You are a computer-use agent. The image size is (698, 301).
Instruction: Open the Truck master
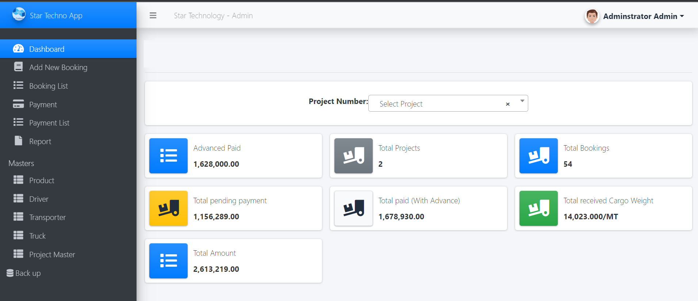[x=68, y=236]
